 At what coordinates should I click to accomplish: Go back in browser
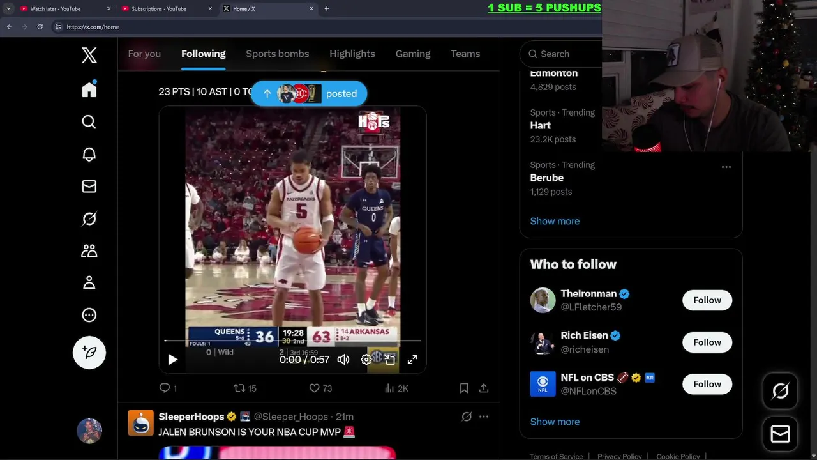[x=9, y=27]
